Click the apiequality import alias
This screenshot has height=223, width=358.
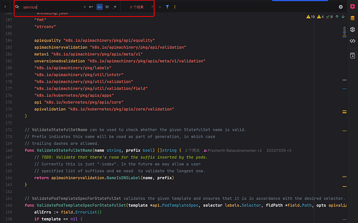coord(48,40)
